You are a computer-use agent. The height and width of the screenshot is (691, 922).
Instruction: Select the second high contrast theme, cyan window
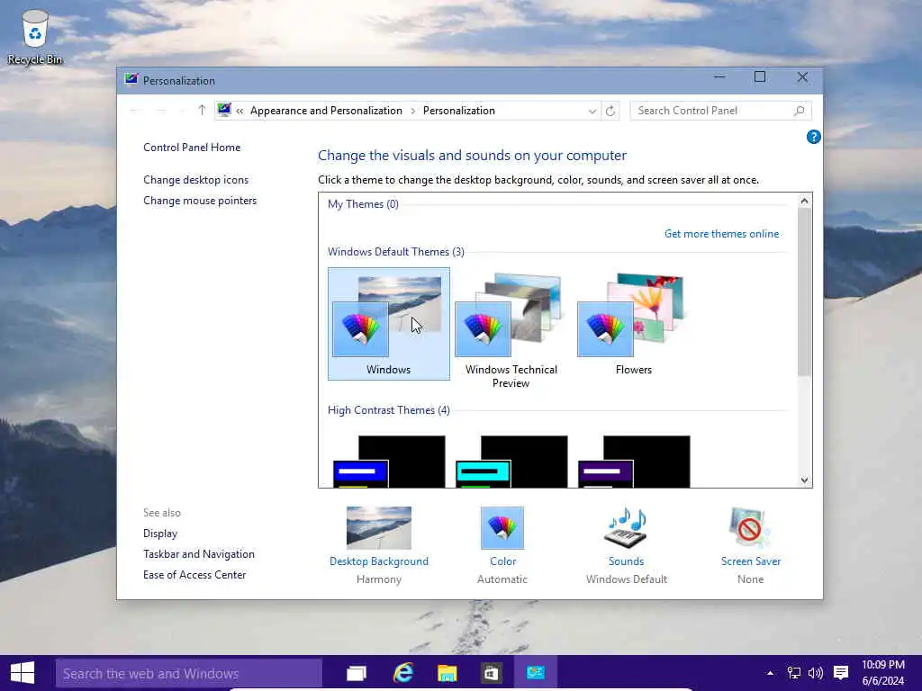click(511, 462)
